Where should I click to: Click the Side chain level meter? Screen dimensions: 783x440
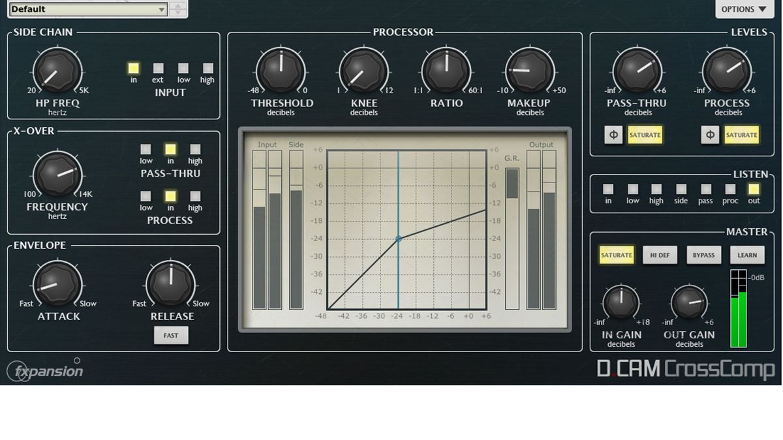296,229
